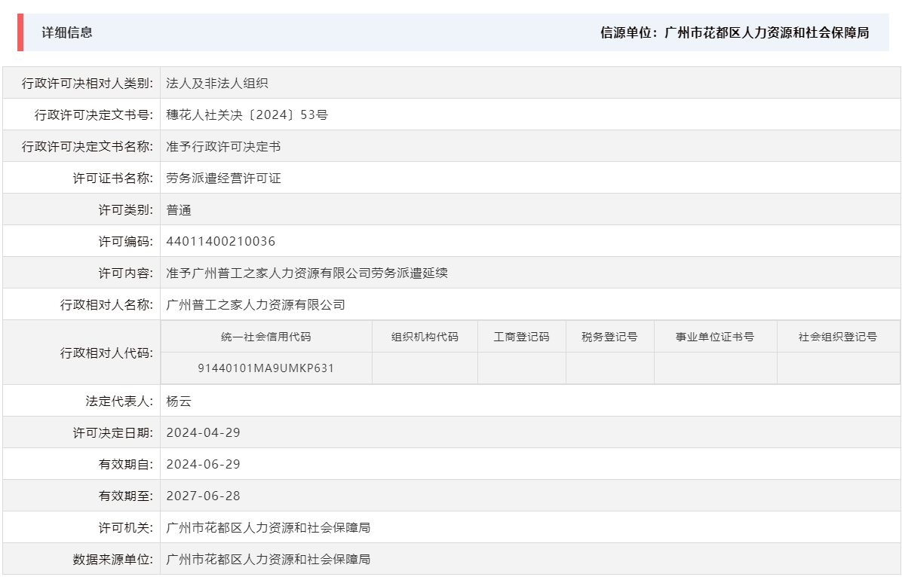This screenshot has height=577, width=902.
Task: Click the label 许可类别
Action: tap(125, 209)
